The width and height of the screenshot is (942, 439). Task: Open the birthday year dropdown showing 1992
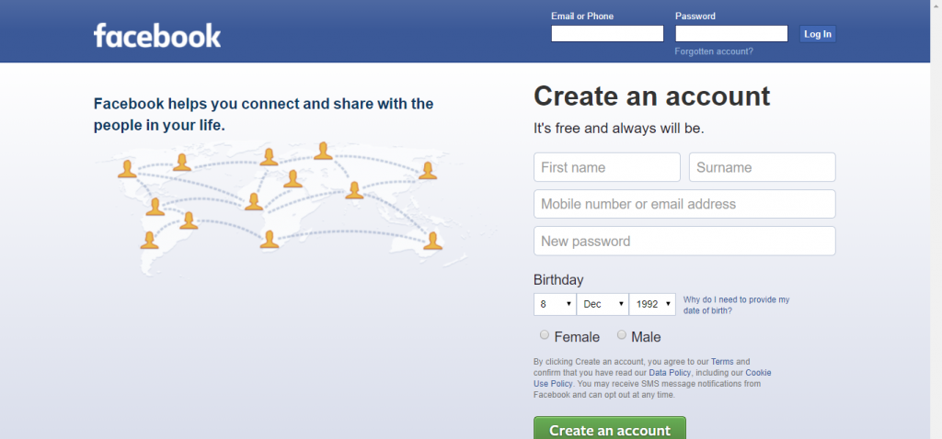(652, 304)
